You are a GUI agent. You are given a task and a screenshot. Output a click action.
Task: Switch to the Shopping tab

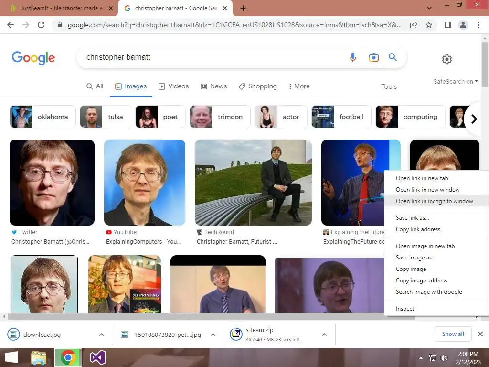tap(257, 86)
